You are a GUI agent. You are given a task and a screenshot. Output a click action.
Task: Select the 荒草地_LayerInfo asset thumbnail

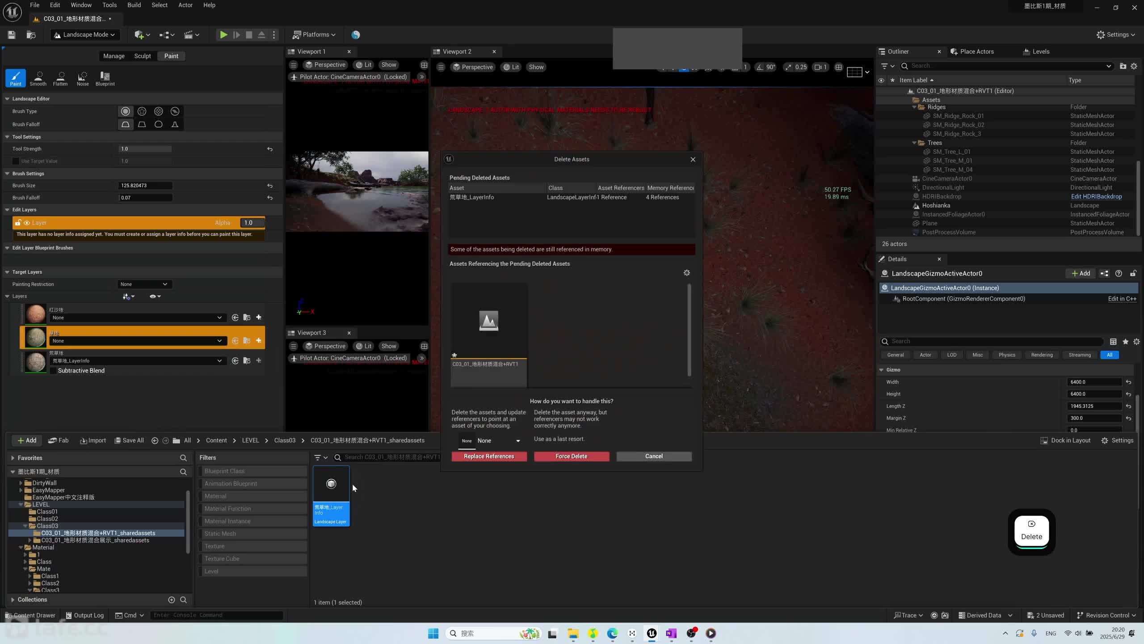click(x=331, y=496)
